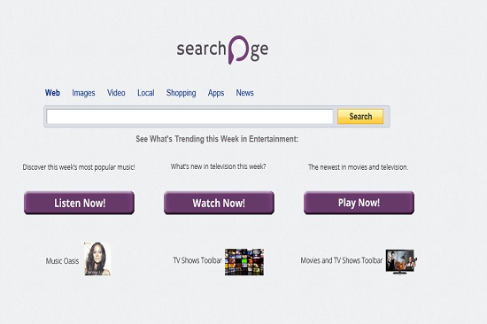Open the Music Oasis link
Screen dimensions: 487x324
pos(63,261)
